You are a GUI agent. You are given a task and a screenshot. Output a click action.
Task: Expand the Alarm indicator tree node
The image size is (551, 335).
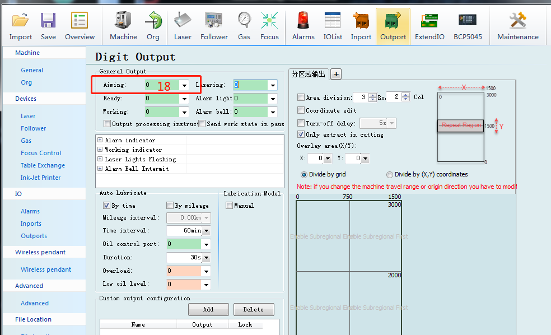(100, 140)
